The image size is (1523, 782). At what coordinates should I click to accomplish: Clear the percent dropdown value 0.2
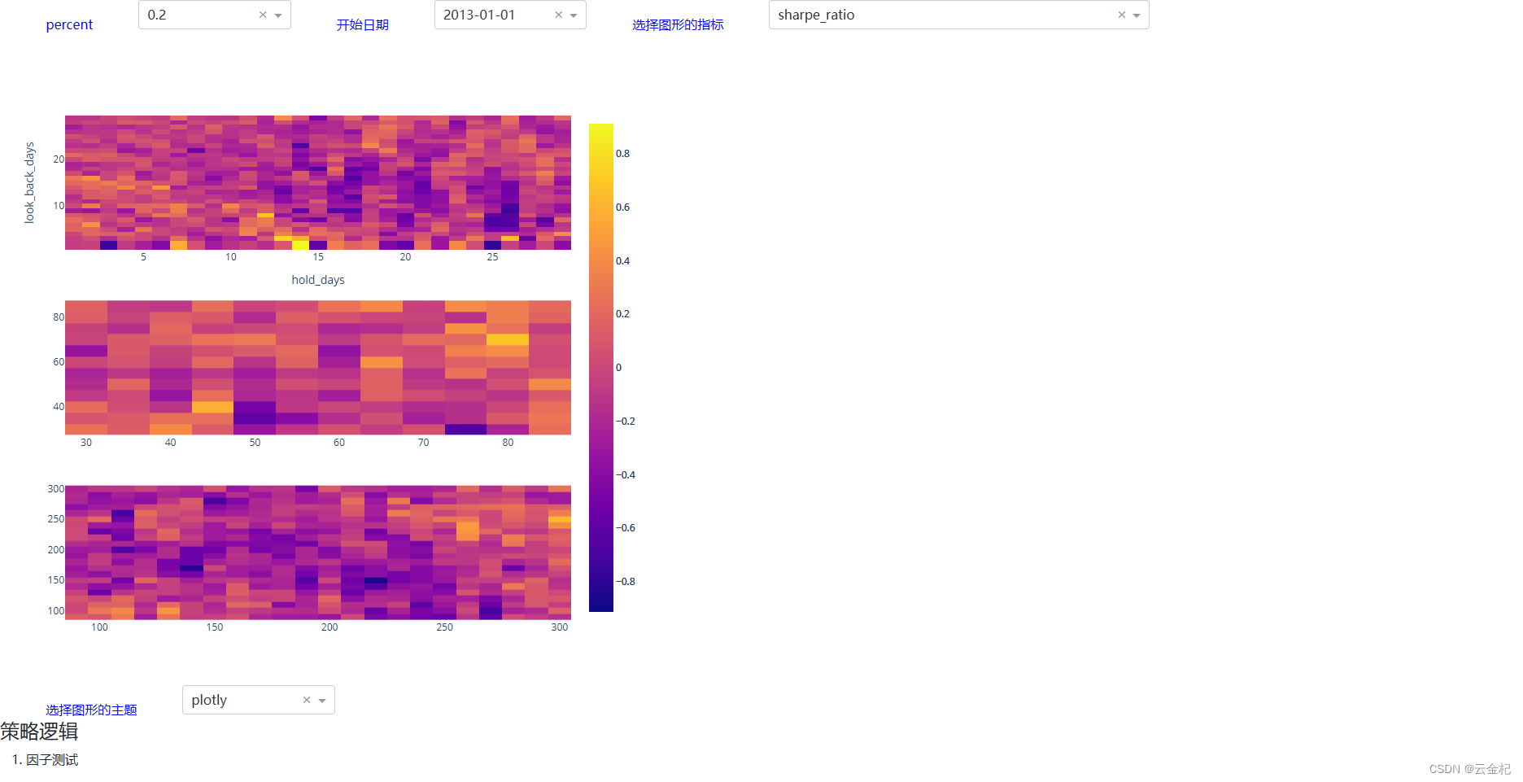[263, 15]
